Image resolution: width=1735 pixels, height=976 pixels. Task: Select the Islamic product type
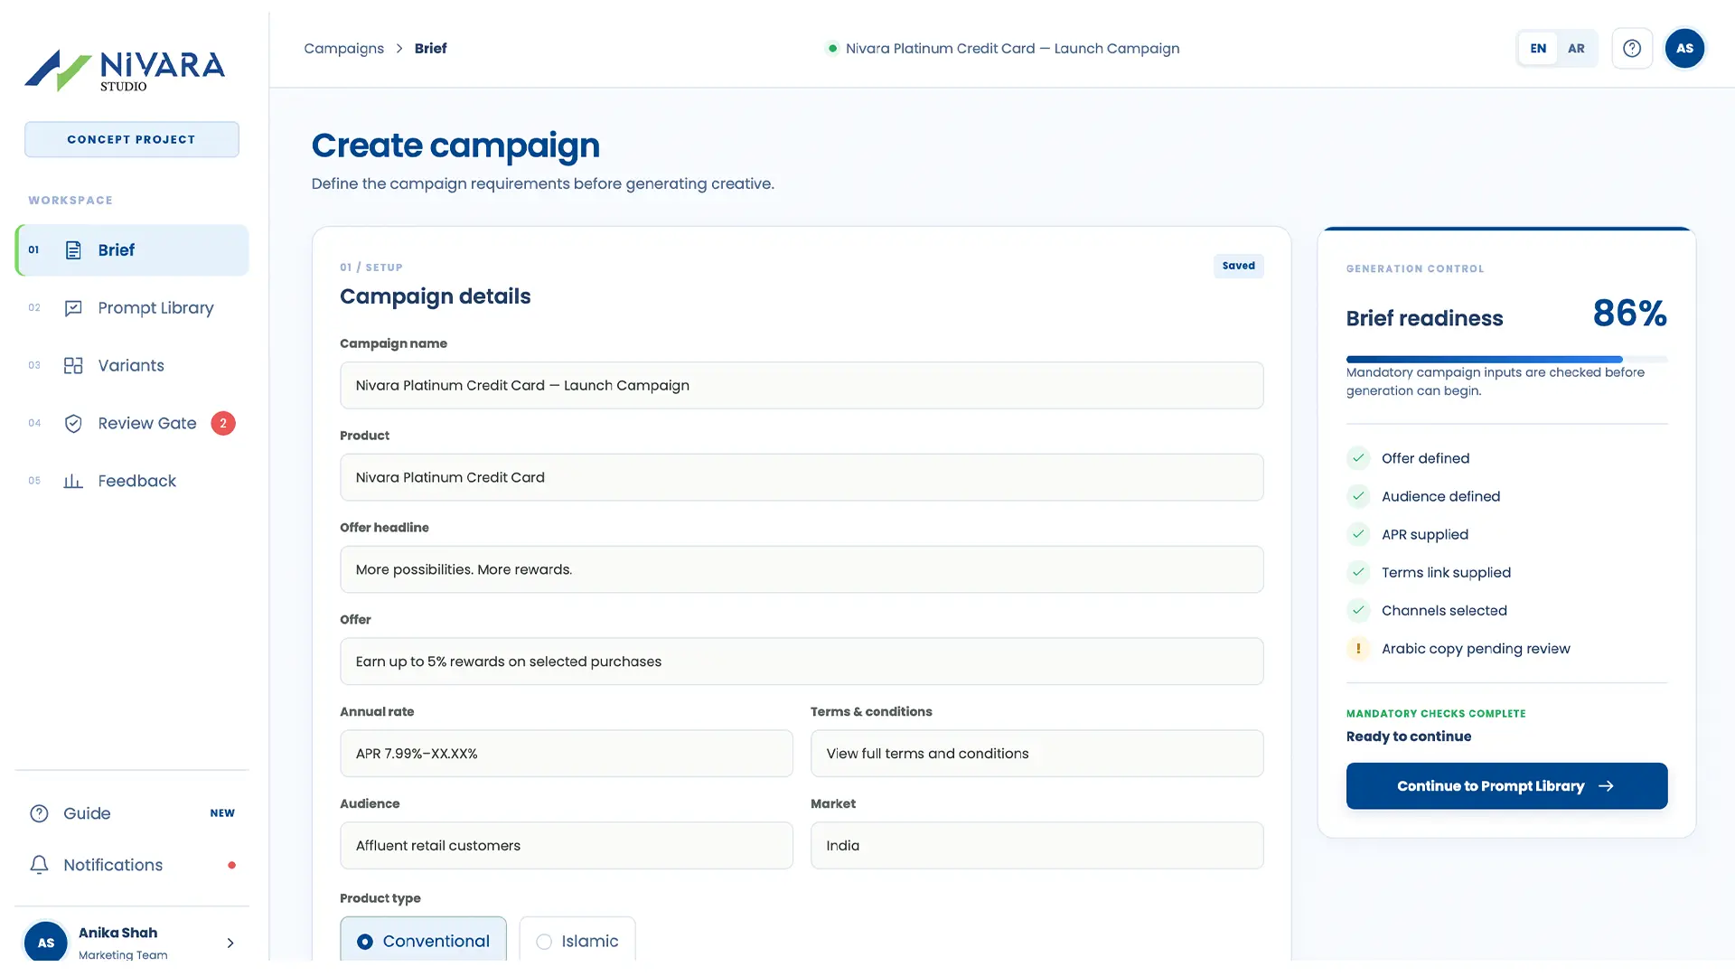click(577, 941)
